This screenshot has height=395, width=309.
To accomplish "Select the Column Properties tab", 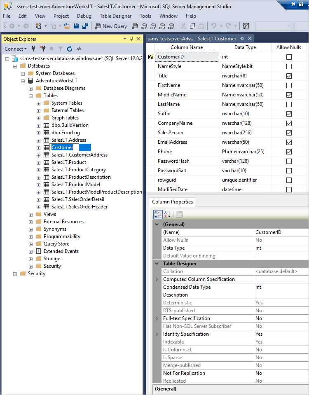I will pos(172,202).
